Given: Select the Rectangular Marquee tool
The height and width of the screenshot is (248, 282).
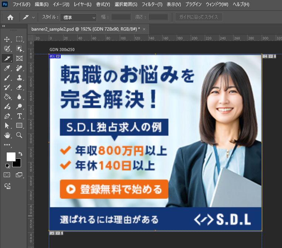Looking at the screenshot, I should 19,39.
